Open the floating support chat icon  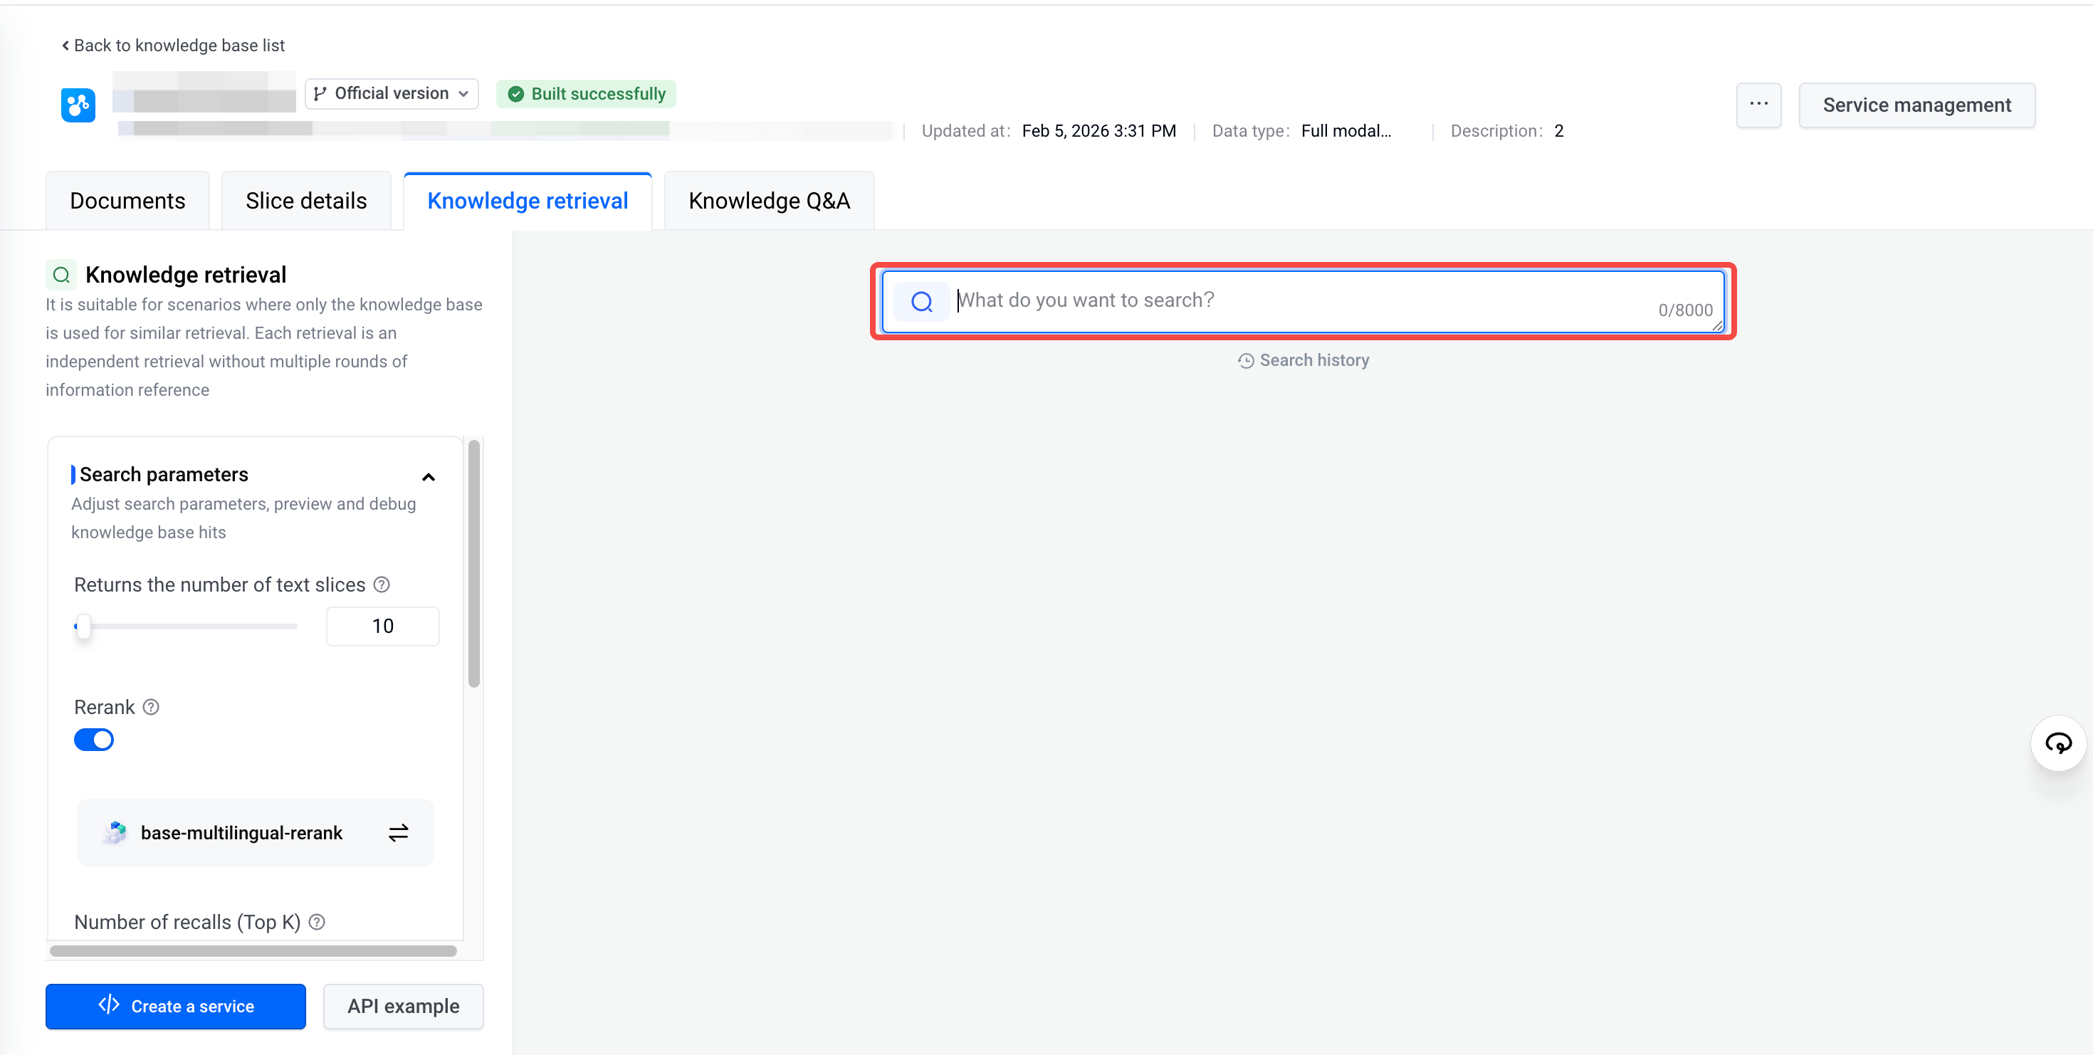(2057, 742)
